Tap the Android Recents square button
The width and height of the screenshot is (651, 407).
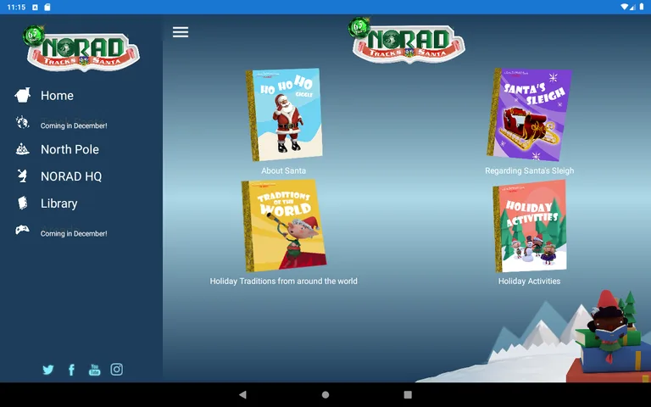(x=408, y=394)
